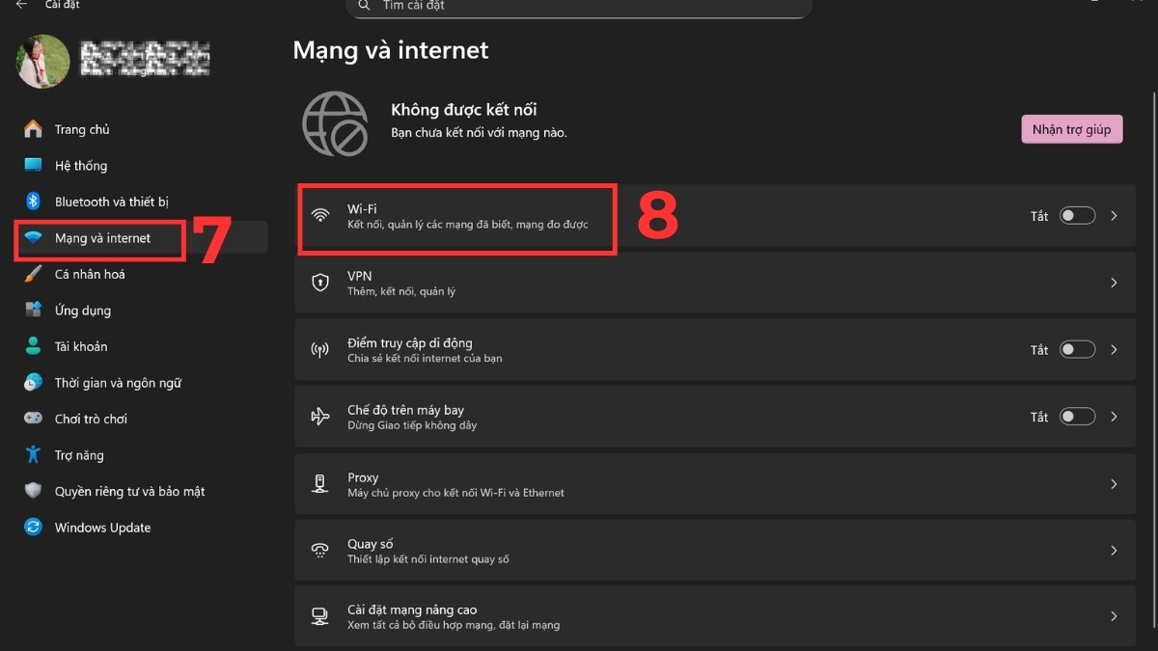This screenshot has width=1158, height=651.
Task: Enable Chế độ trên máy bay switch
Action: tap(1077, 416)
